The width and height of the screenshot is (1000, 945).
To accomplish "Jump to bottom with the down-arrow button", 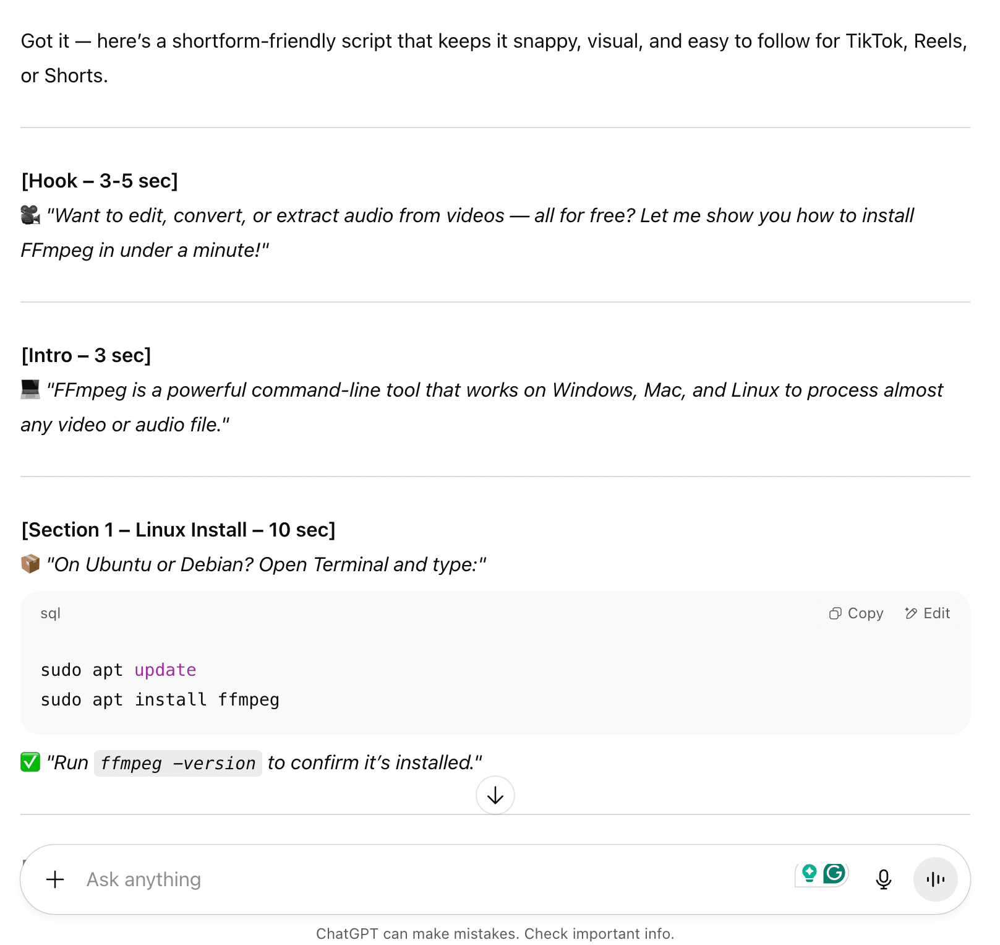I will pos(495,795).
